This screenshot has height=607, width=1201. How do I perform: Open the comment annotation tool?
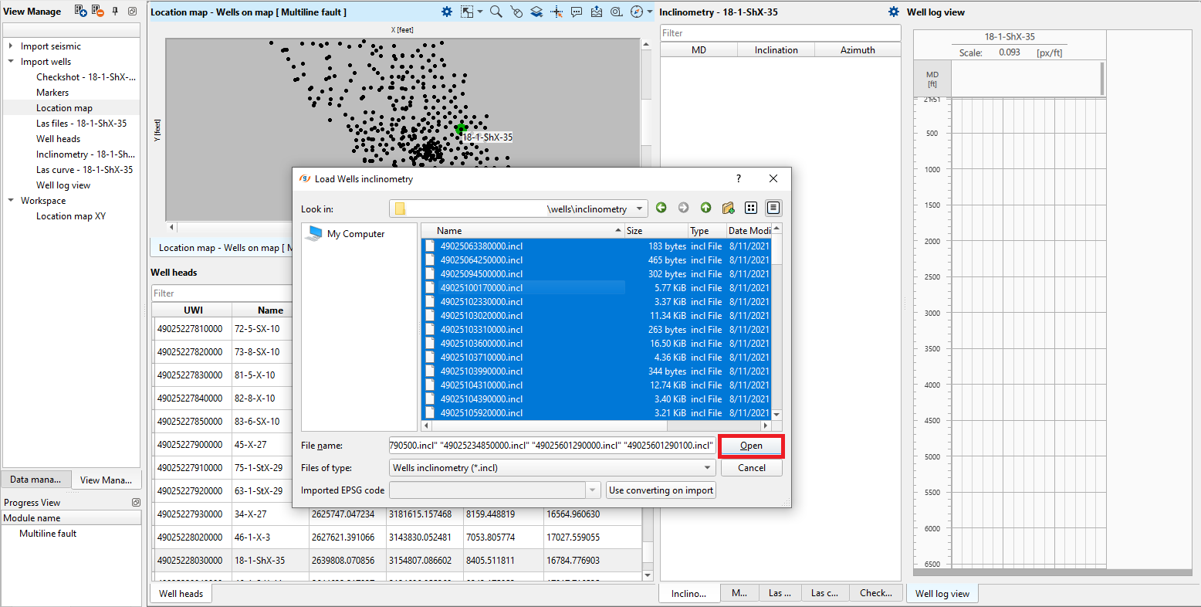tap(577, 12)
